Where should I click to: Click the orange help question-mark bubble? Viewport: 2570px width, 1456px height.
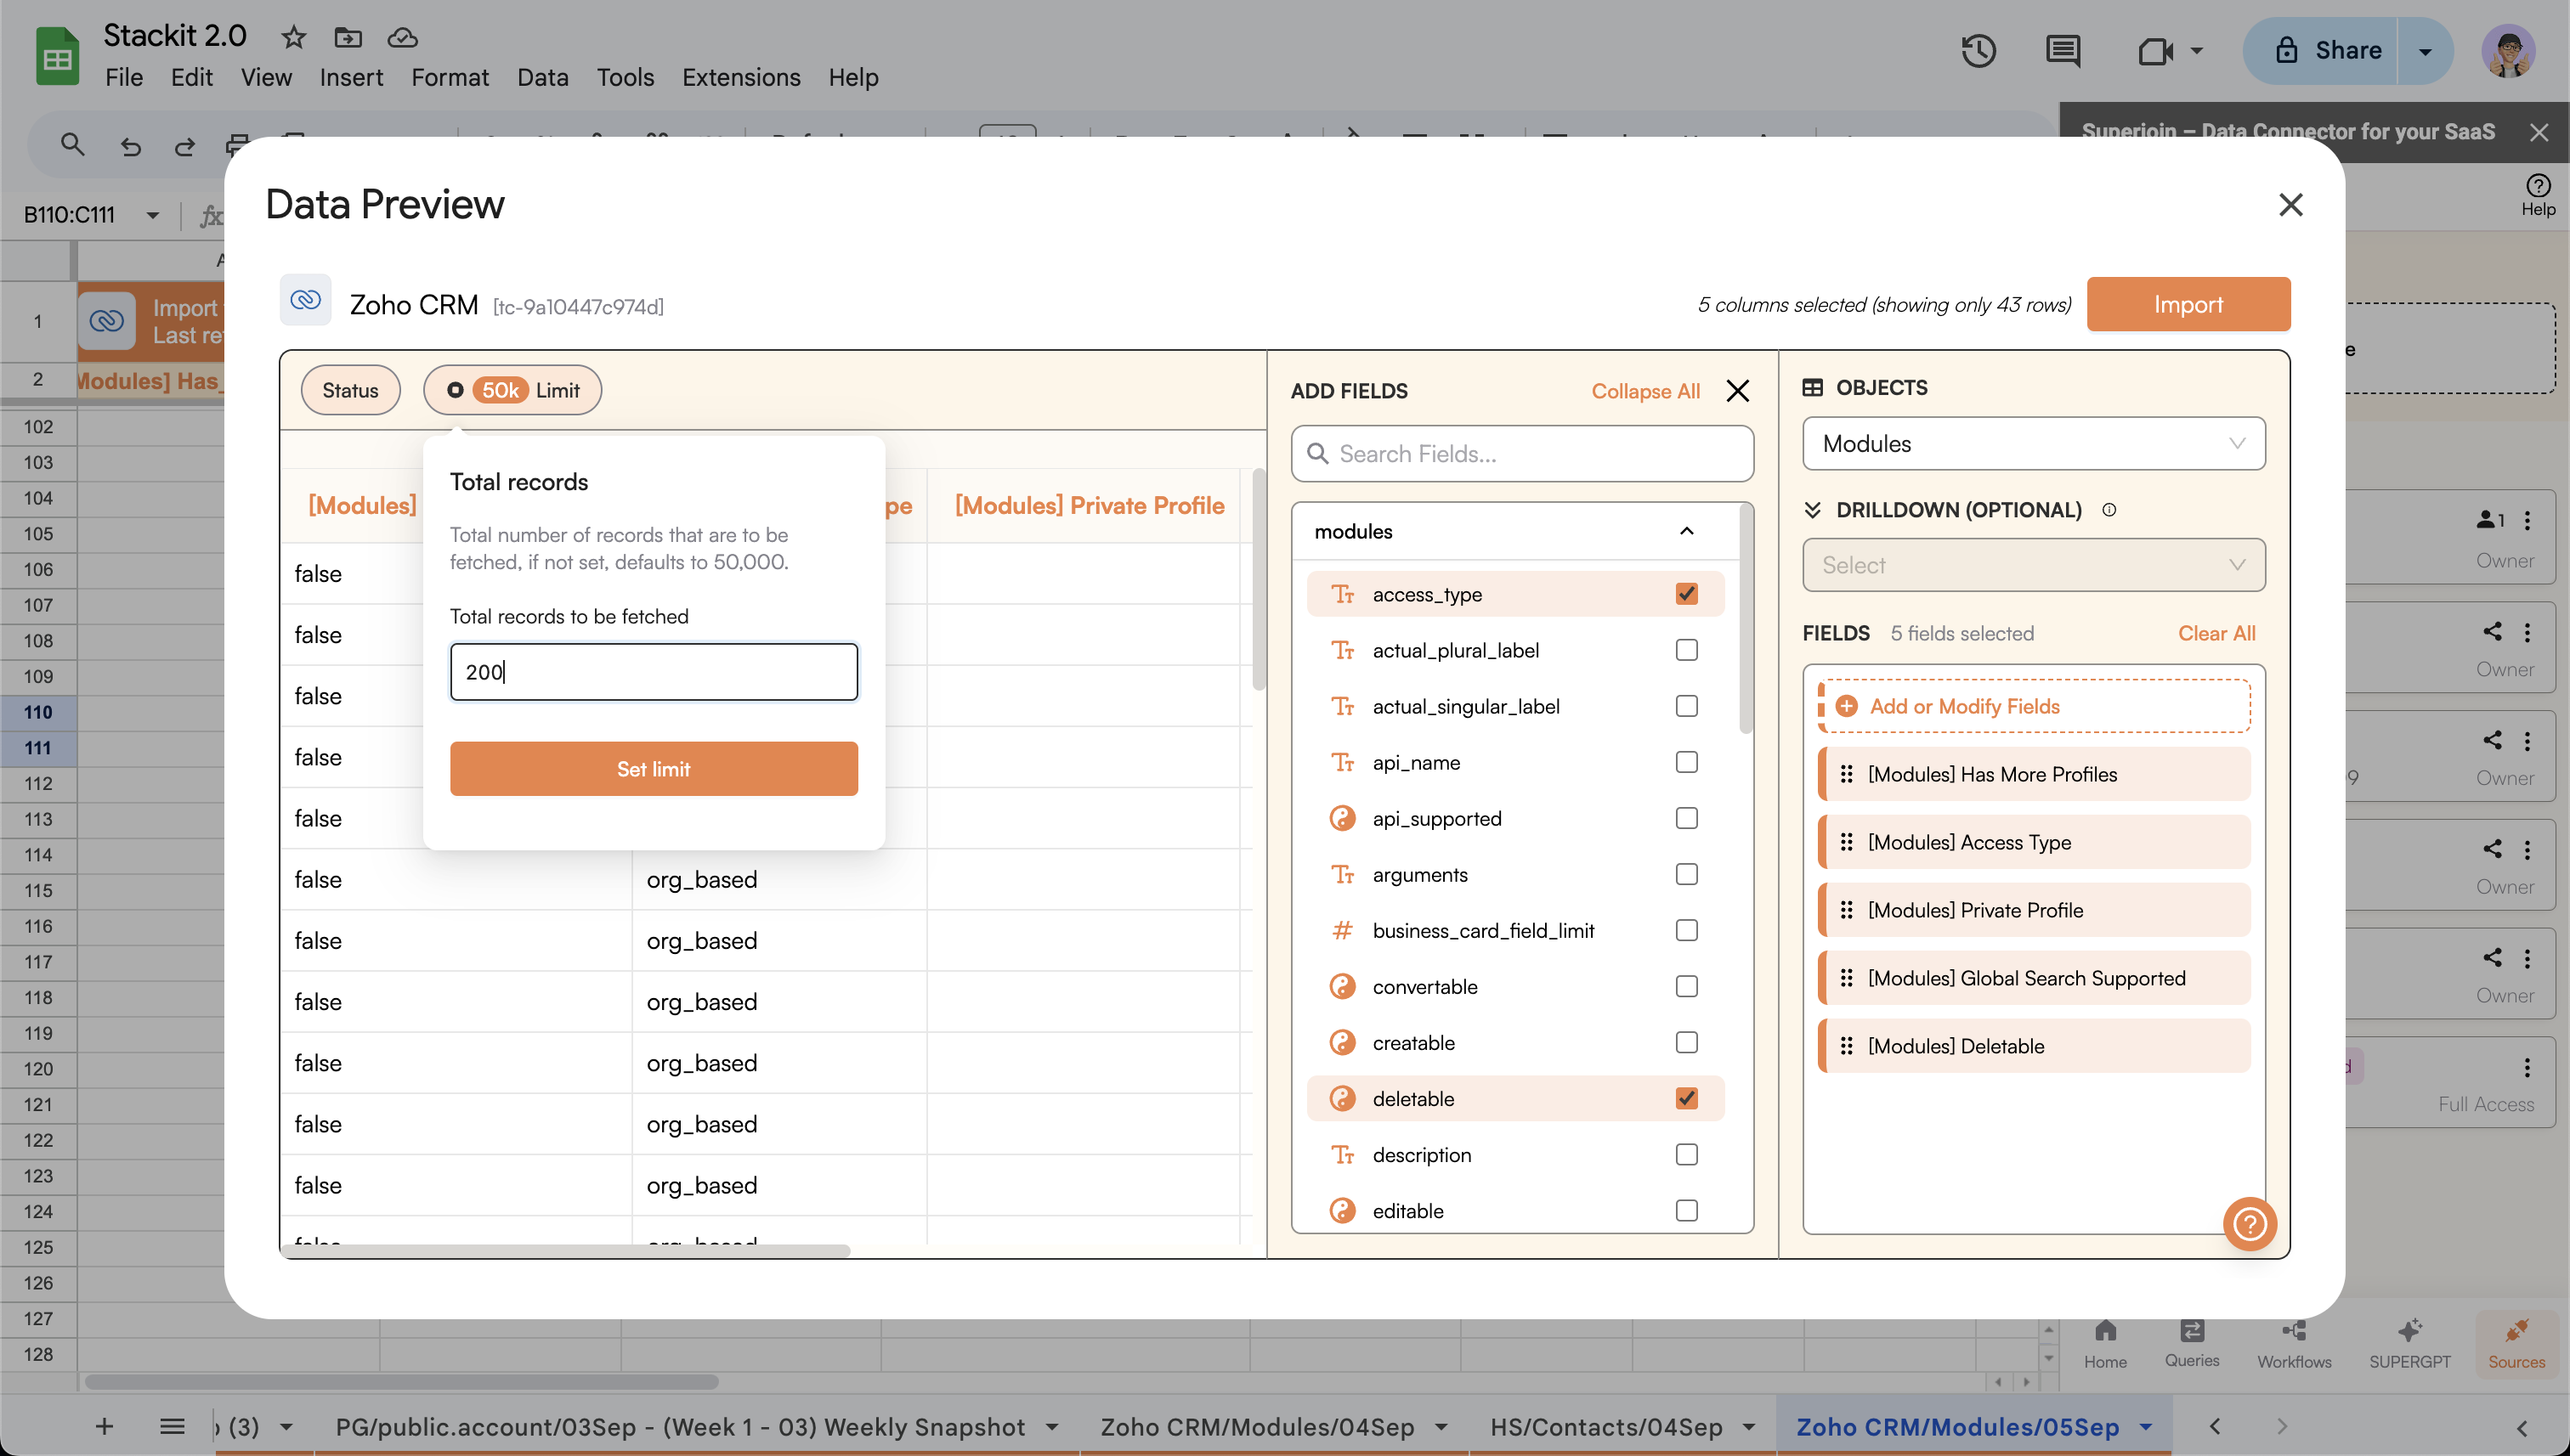tap(2249, 1223)
